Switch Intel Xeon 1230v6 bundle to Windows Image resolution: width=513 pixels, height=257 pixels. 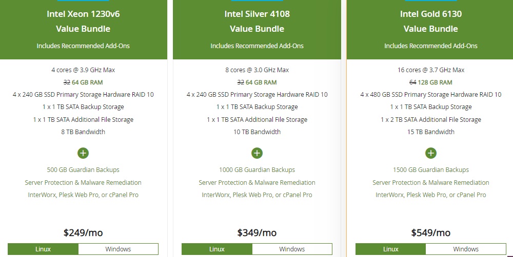118,249
